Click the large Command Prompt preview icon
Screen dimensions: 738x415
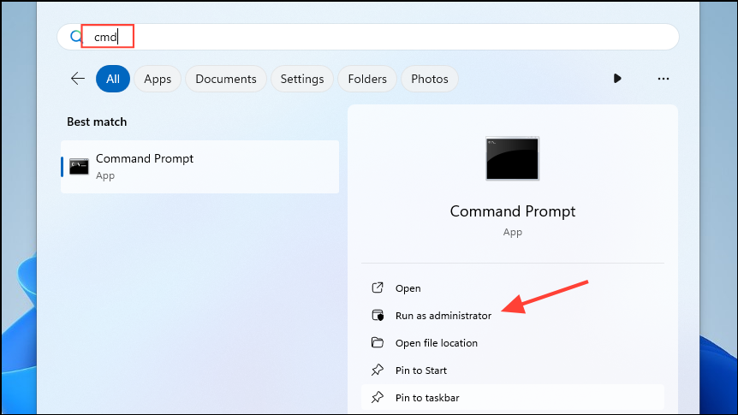512,158
